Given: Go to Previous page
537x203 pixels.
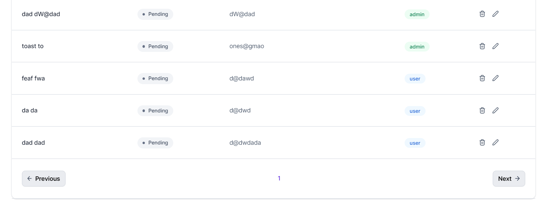Looking at the screenshot, I should [x=44, y=178].
